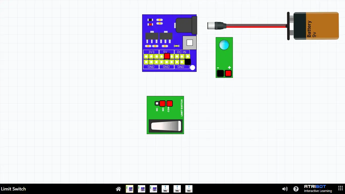This screenshot has height=194, width=345.
Task: Open the second power board circuit thumbnail
Action: click(x=141, y=189)
